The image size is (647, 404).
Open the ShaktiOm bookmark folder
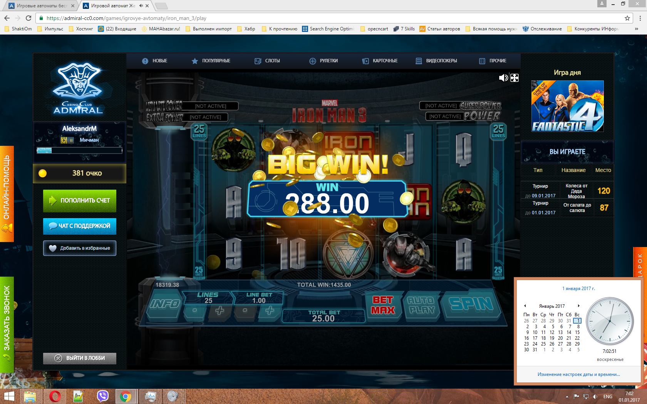(18, 29)
